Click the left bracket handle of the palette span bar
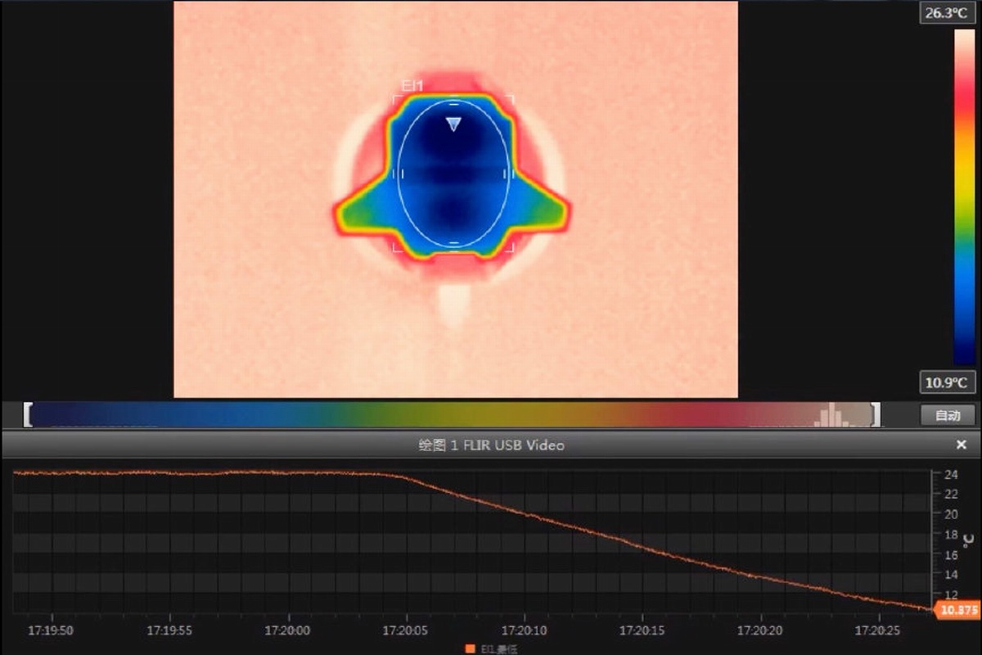 (28, 414)
